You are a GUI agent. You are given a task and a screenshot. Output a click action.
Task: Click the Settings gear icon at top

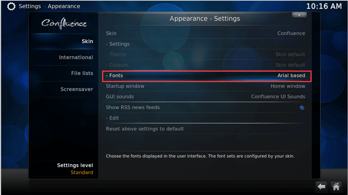pos(11,6)
